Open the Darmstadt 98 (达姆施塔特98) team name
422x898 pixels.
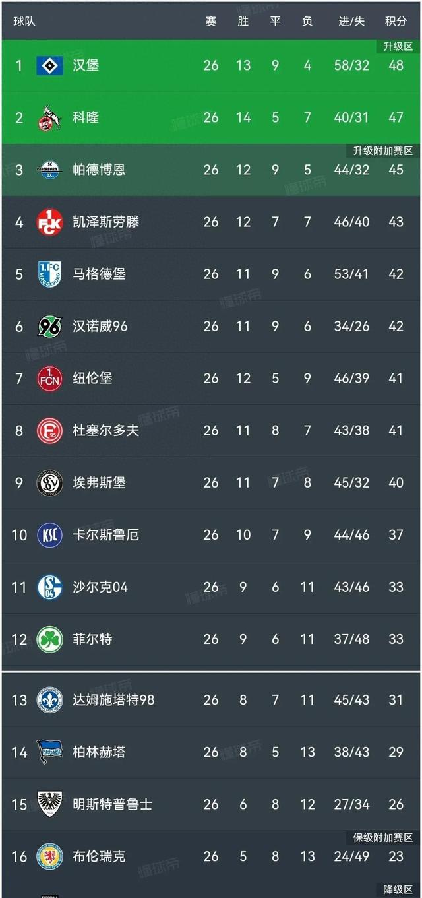pos(113,699)
